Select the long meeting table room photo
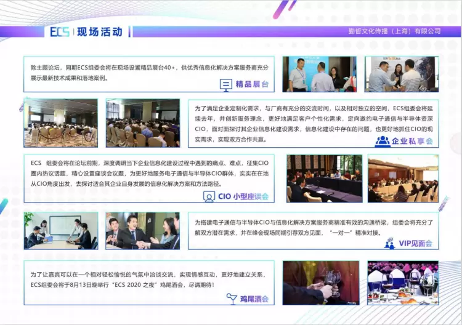The image size is (462, 325). coord(324,179)
